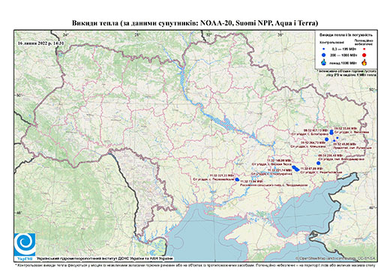The height and width of the screenshot is (276, 390).
Task: Click the small blue dot in legend
Action: tap(324, 49)
